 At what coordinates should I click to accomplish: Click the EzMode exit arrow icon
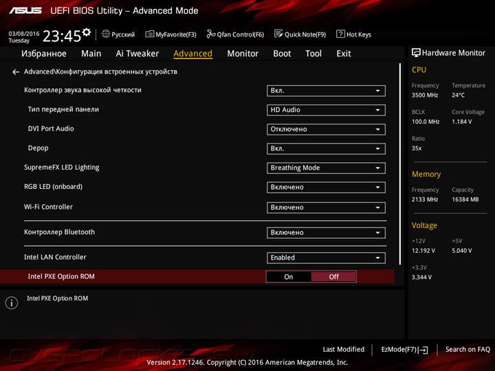click(x=423, y=350)
